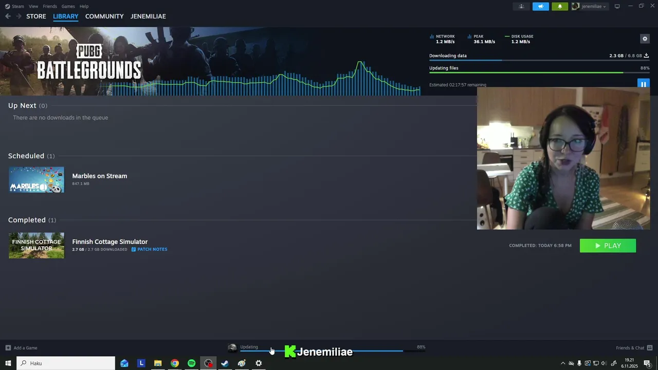Open the volume tray icon

[x=604, y=363]
